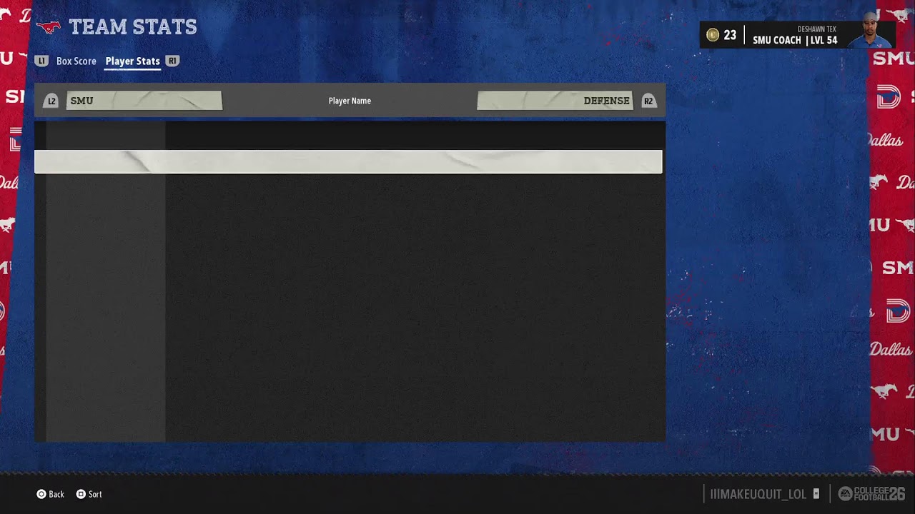This screenshot has height=514, width=915.
Task: Select the Player Stats tab
Action: pyautogui.click(x=133, y=61)
